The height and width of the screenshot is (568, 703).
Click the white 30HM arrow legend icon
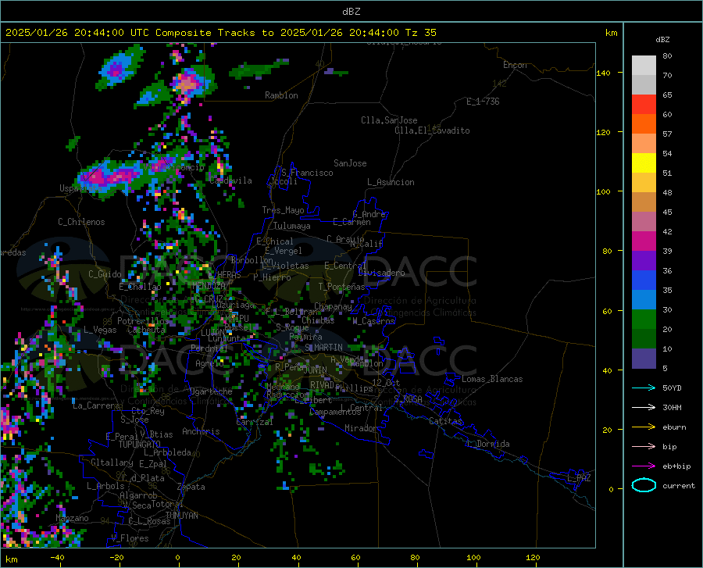click(644, 408)
